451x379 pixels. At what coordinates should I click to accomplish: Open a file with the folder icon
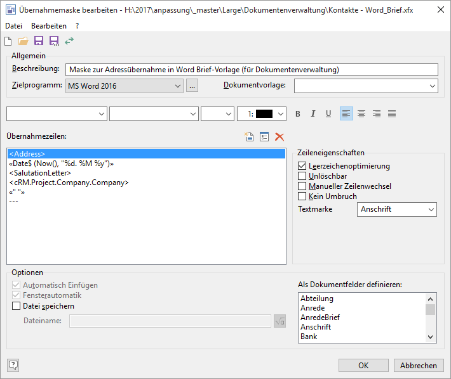pyautogui.click(x=24, y=41)
